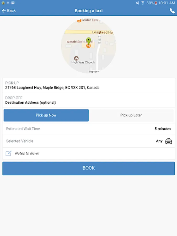This screenshot has width=177, height=236.
Task: Enter a DROP-OFF destination address
Action: 89,100
